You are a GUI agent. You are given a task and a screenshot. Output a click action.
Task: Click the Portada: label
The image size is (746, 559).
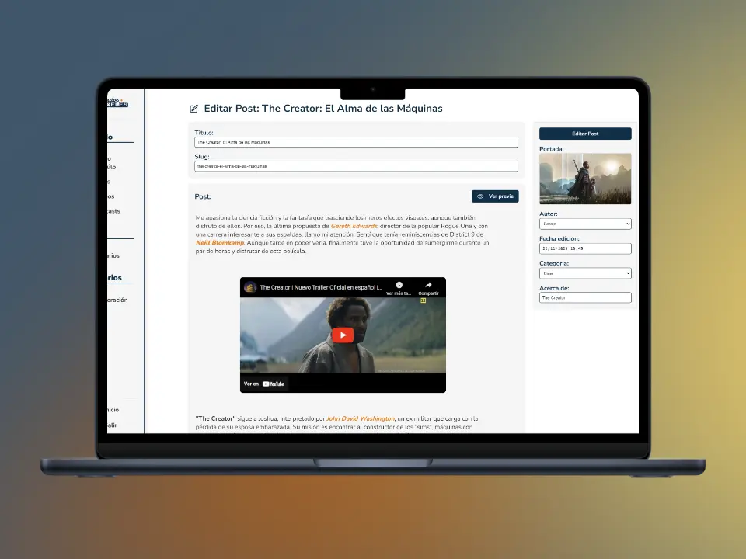[552, 149]
